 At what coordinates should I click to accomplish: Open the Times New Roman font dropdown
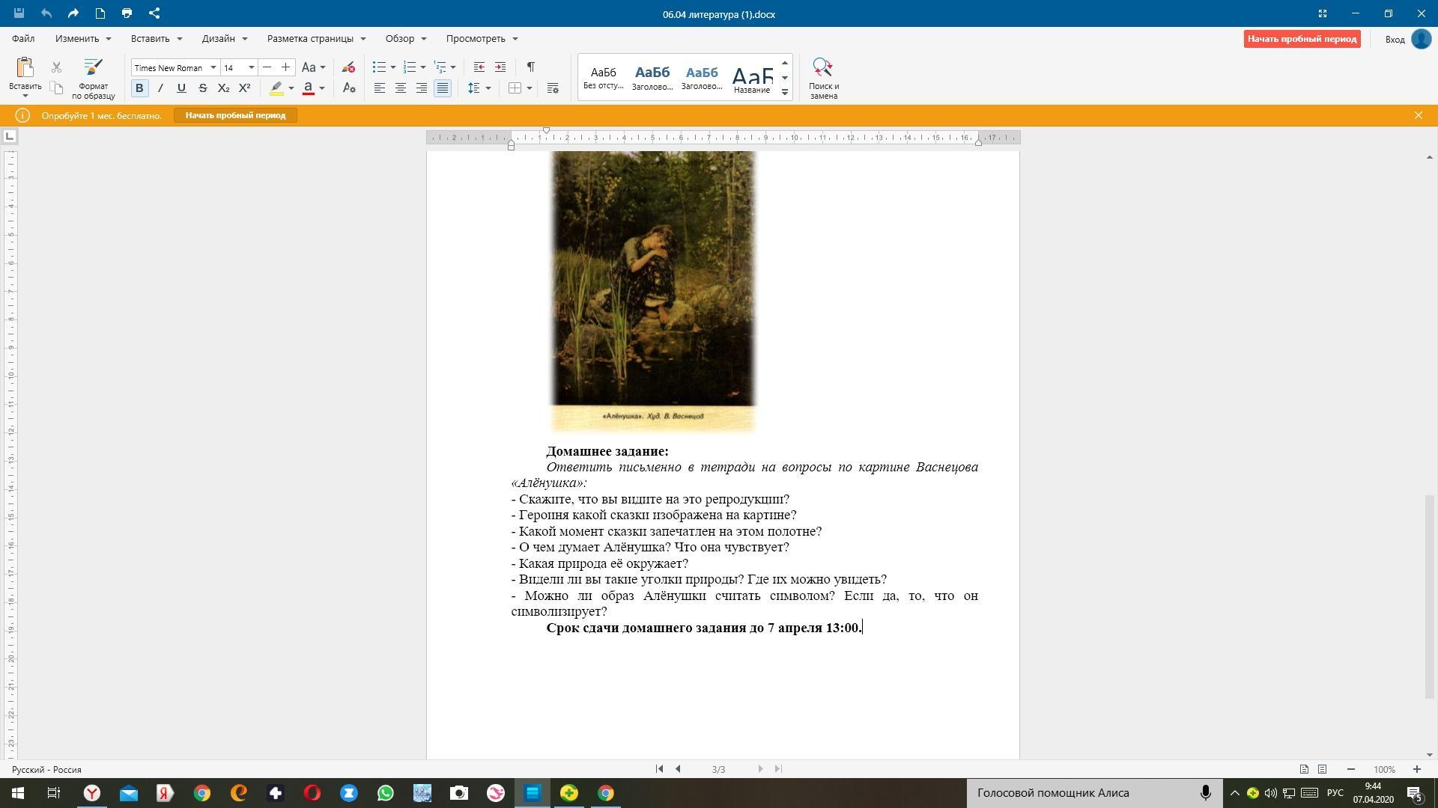(x=213, y=67)
